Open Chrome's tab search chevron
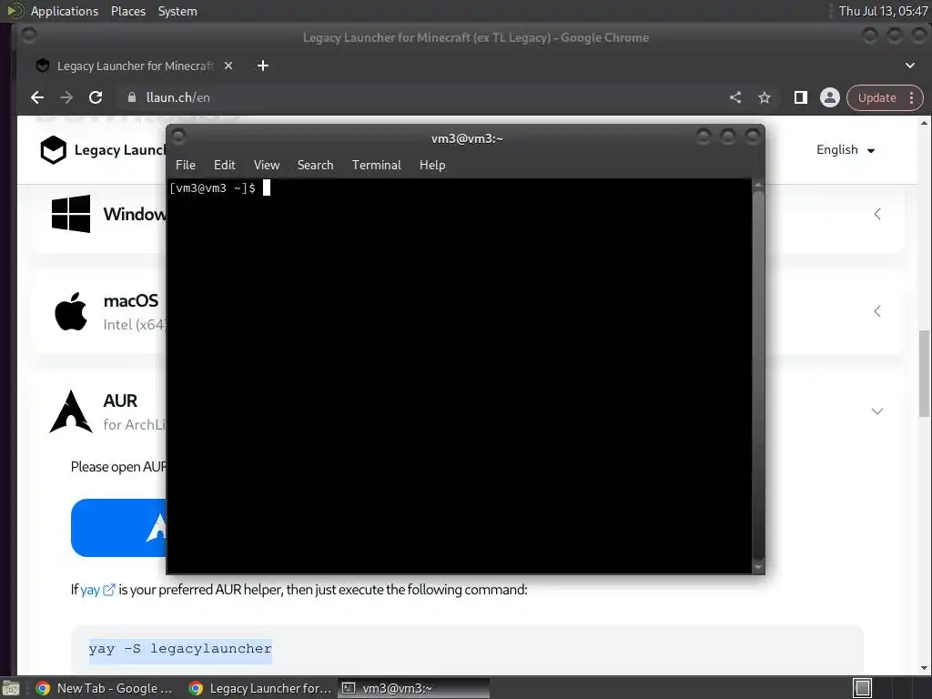This screenshot has height=699, width=932. [x=910, y=66]
